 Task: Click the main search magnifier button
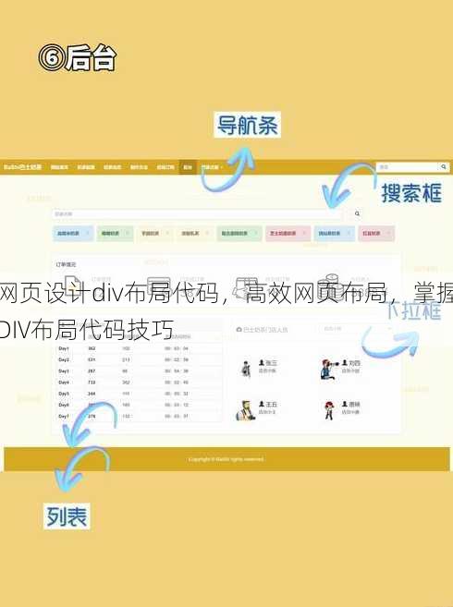[x=357, y=213]
